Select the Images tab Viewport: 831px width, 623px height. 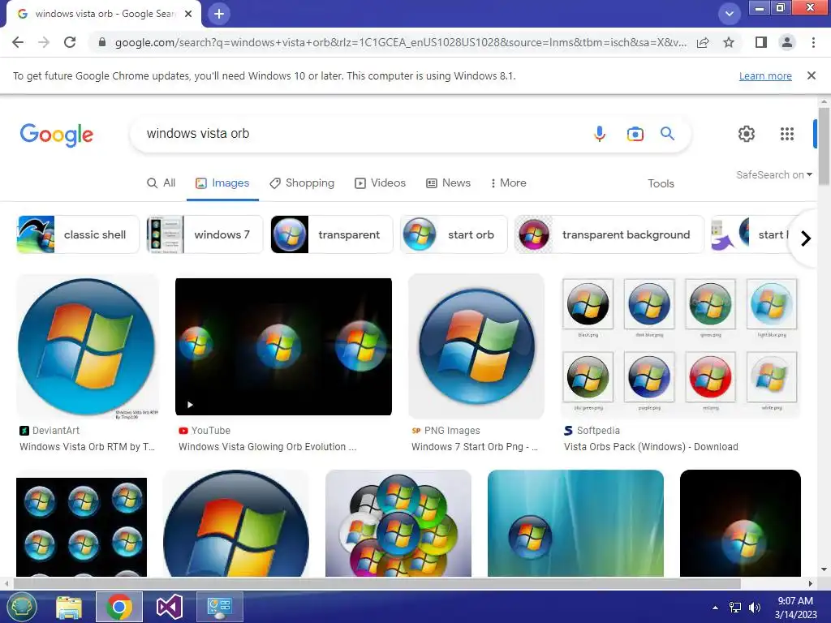point(222,183)
